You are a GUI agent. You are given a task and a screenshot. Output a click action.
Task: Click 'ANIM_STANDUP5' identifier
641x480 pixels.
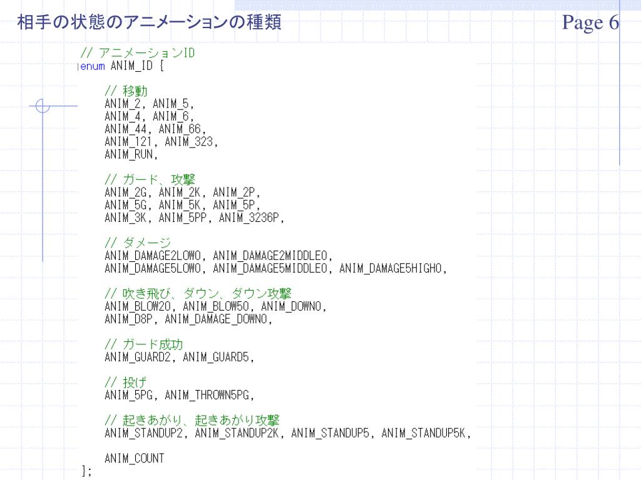click(x=331, y=433)
